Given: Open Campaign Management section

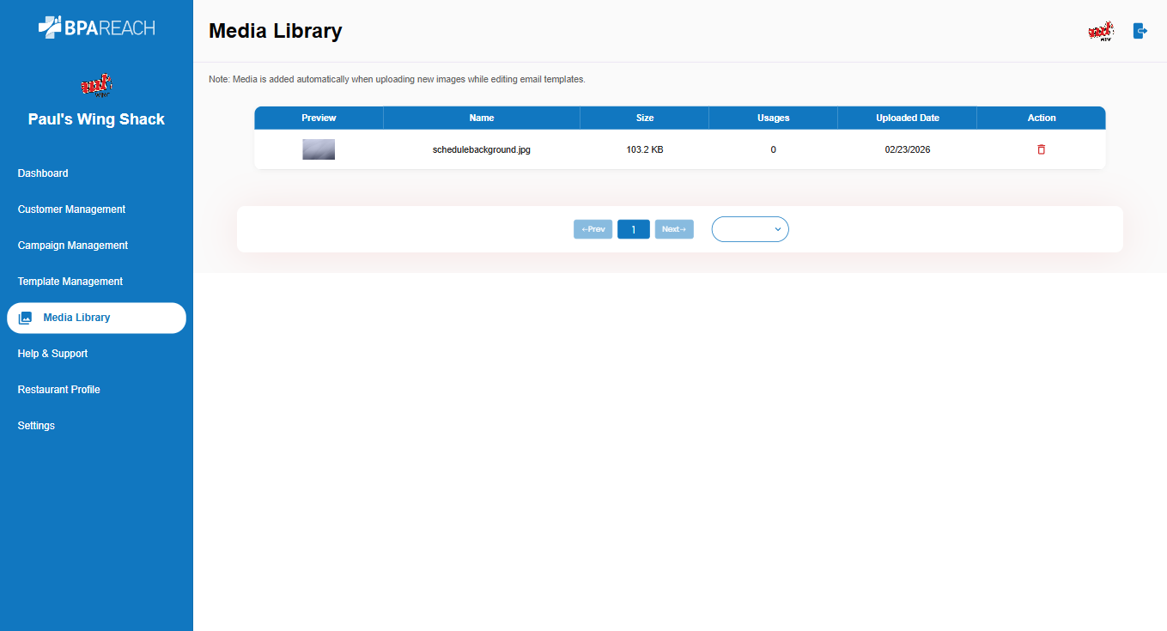Looking at the screenshot, I should click(73, 246).
